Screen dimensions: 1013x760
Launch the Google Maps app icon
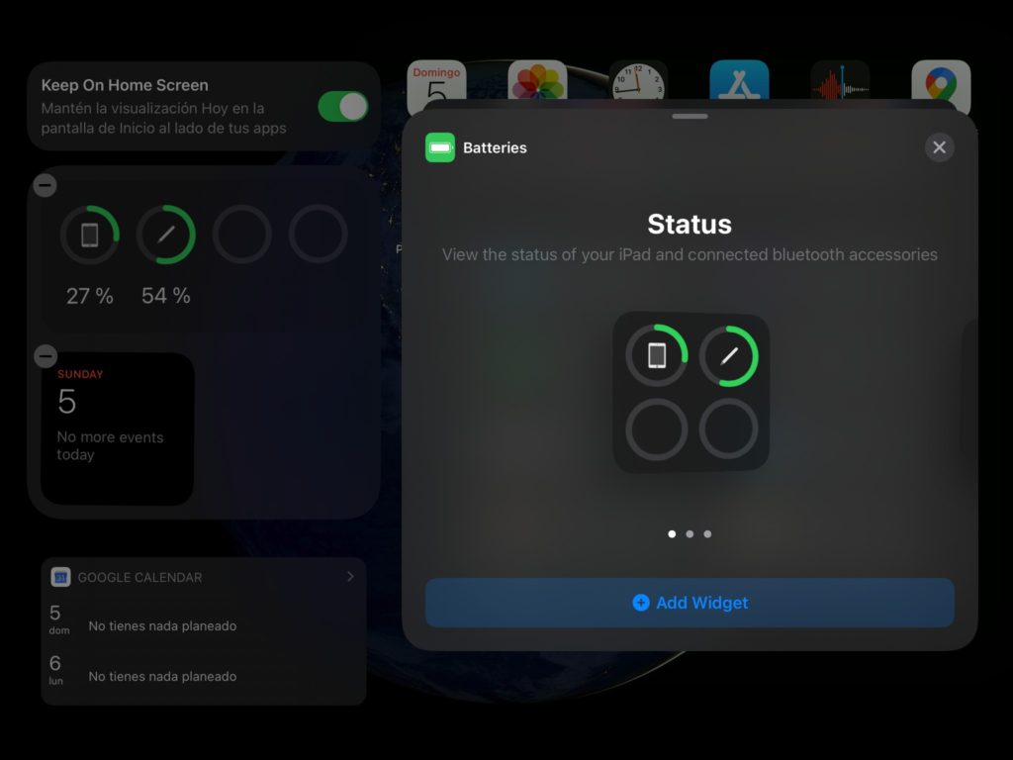941,81
